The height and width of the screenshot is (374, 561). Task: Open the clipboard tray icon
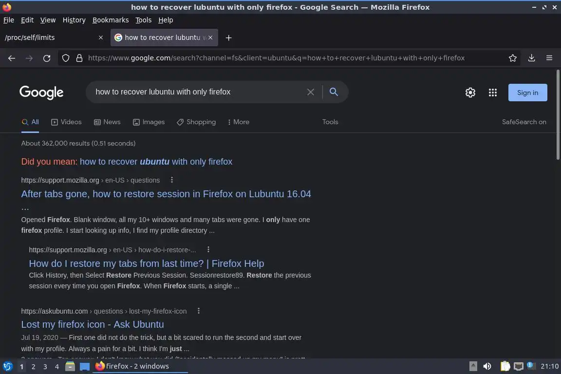pyautogui.click(x=505, y=366)
